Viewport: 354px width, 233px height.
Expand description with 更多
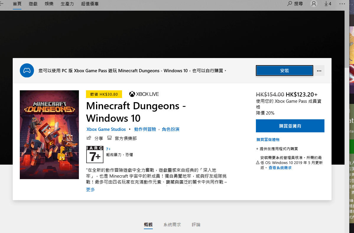pos(90,189)
